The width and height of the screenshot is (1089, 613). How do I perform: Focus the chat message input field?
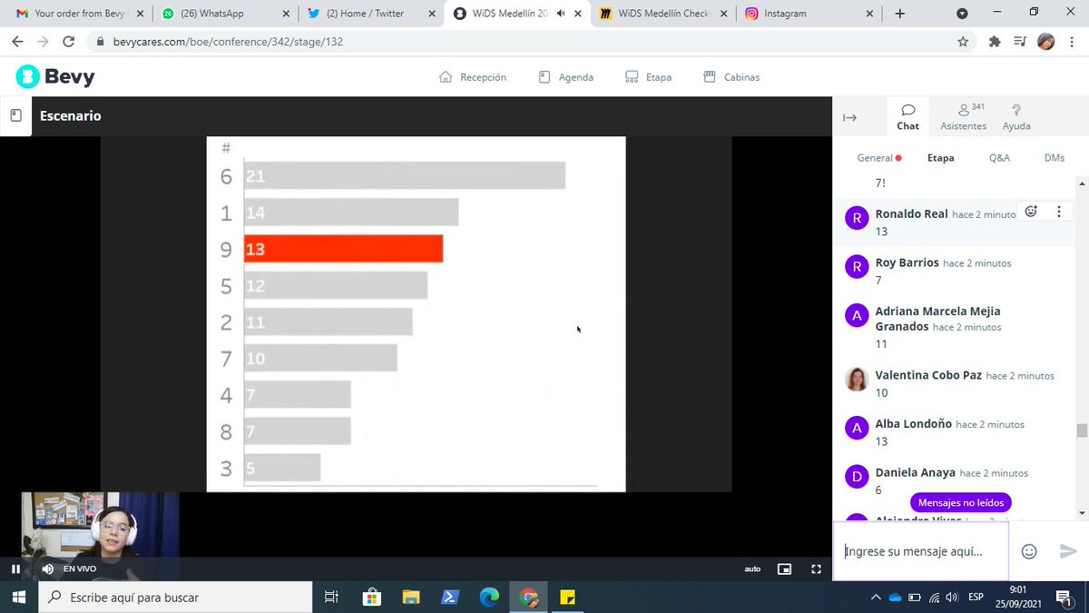click(920, 551)
